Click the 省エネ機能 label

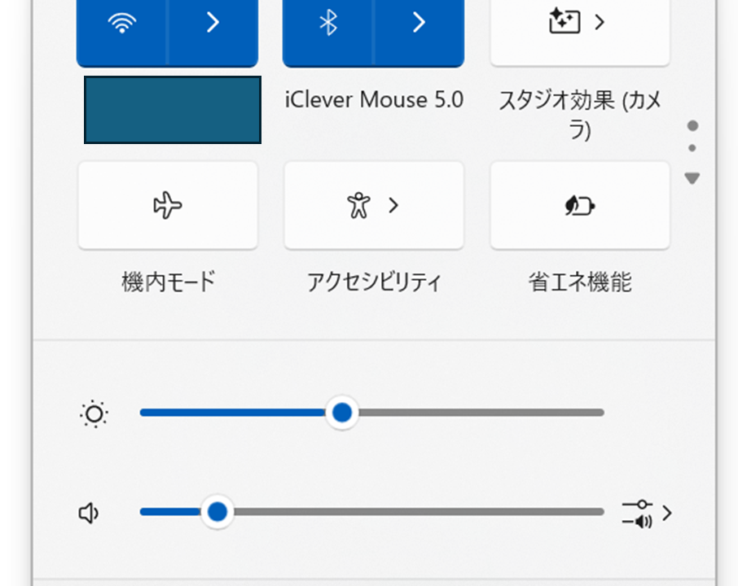pyautogui.click(x=579, y=282)
